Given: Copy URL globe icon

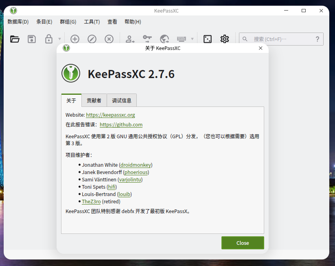Looking at the screenshot, I should pyautogui.click(x=164, y=39).
